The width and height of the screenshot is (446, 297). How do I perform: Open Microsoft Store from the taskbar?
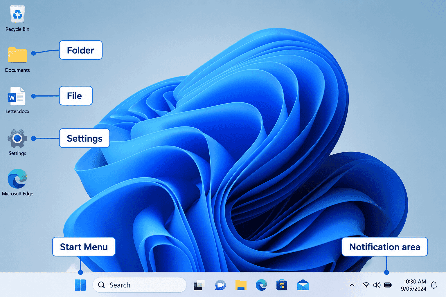pyautogui.click(x=282, y=285)
